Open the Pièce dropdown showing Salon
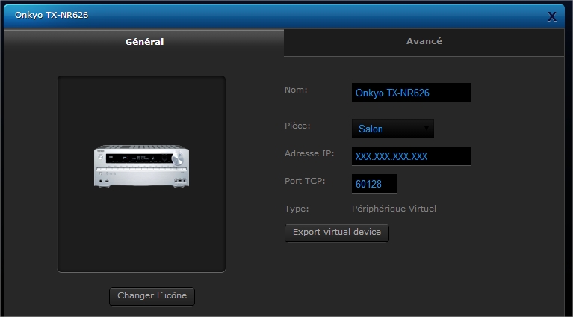The image size is (573, 317). click(x=393, y=129)
